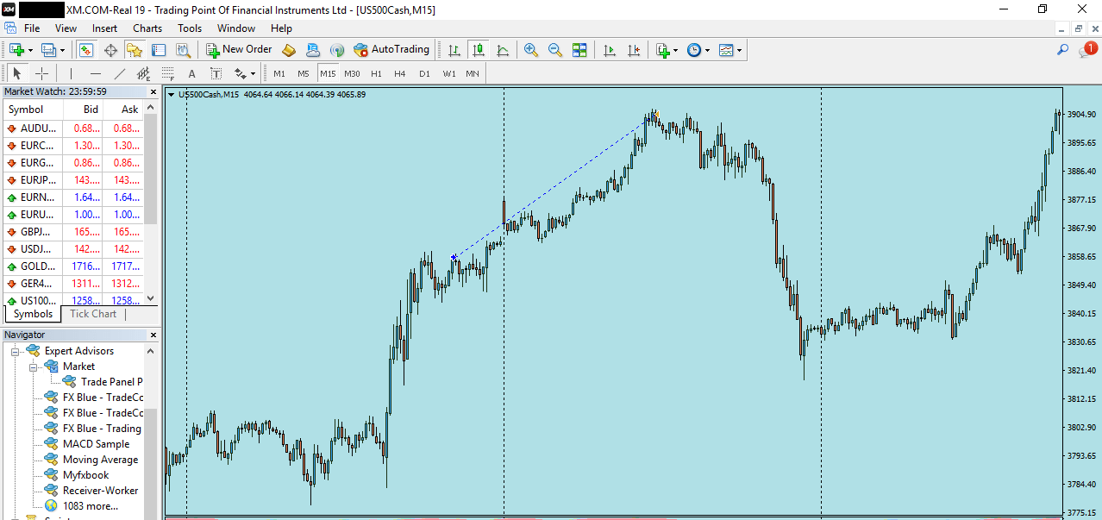Viewport: 1102px width, 520px height.
Task: Select the Trendline drawing tool
Action: [120, 73]
